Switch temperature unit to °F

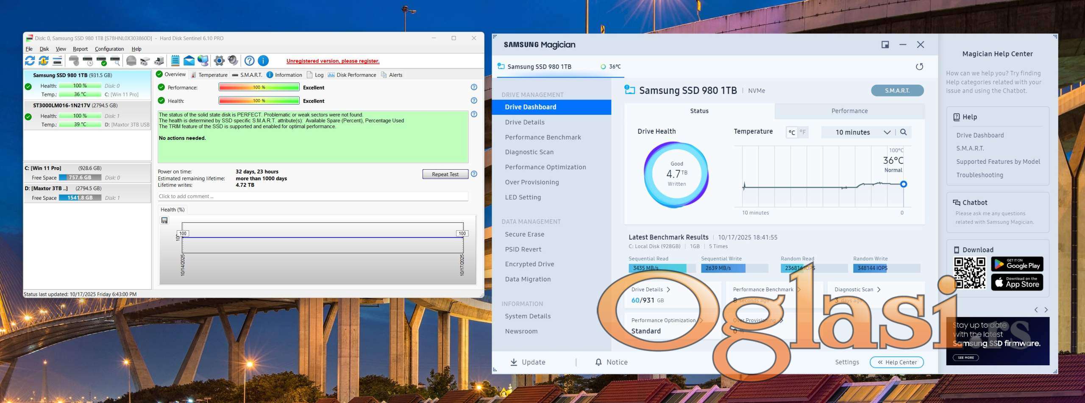click(802, 132)
